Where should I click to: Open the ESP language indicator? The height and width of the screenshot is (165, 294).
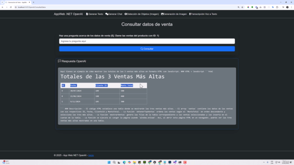pos(272,162)
